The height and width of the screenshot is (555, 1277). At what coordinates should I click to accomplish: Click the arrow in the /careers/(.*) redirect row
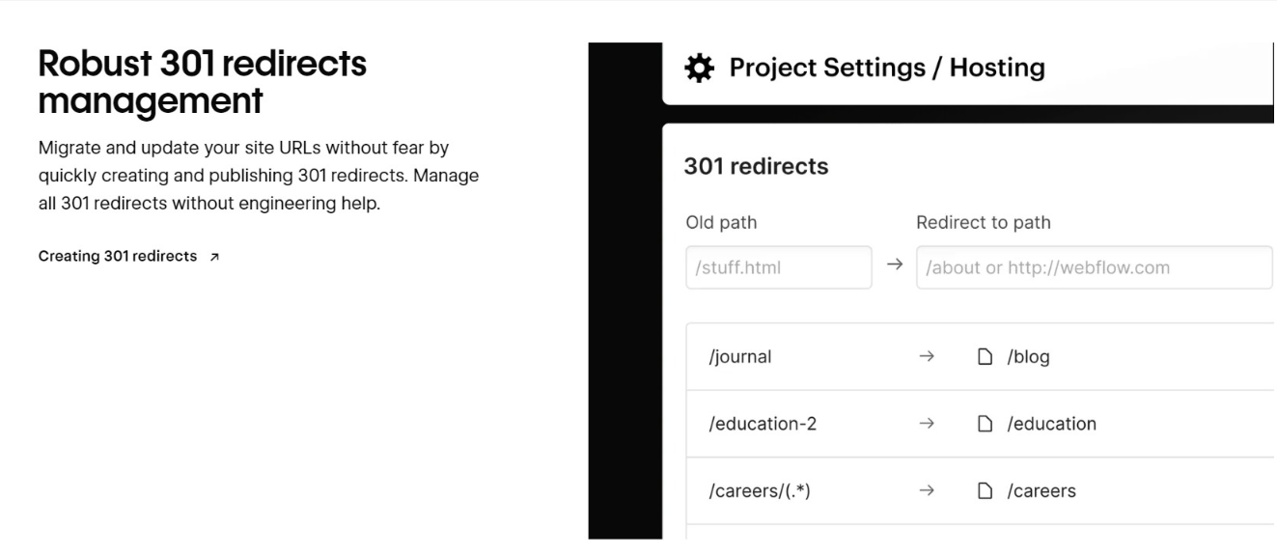(926, 491)
